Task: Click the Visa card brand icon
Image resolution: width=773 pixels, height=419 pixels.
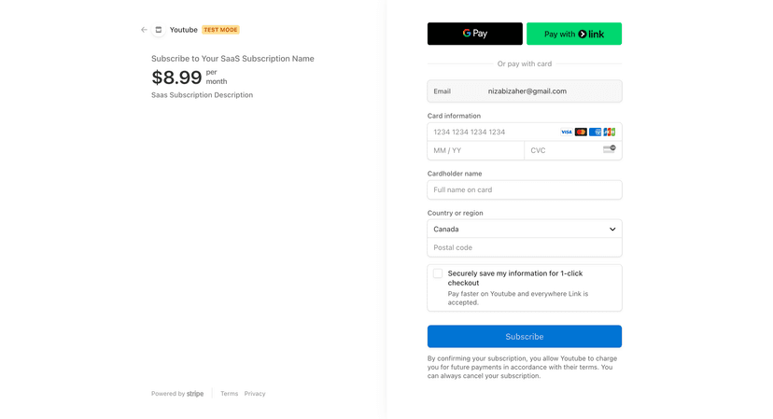Action: pyautogui.click(x=567, y=132)
